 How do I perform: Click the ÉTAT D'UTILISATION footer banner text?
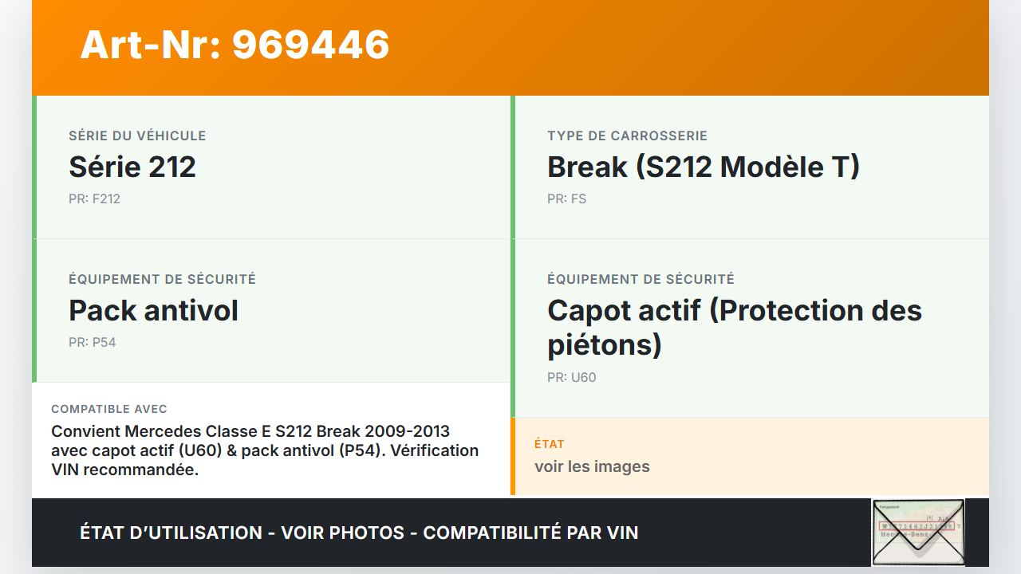pyautogui.click(x=359, y=533)
